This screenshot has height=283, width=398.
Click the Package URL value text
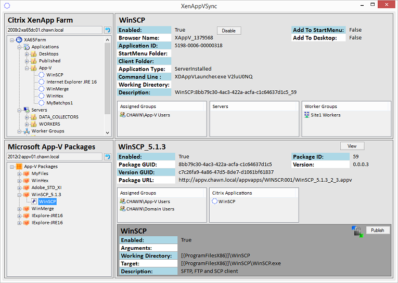[265, 180]
